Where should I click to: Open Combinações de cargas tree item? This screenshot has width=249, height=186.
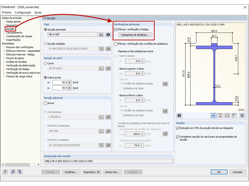(x=19, y=36)
